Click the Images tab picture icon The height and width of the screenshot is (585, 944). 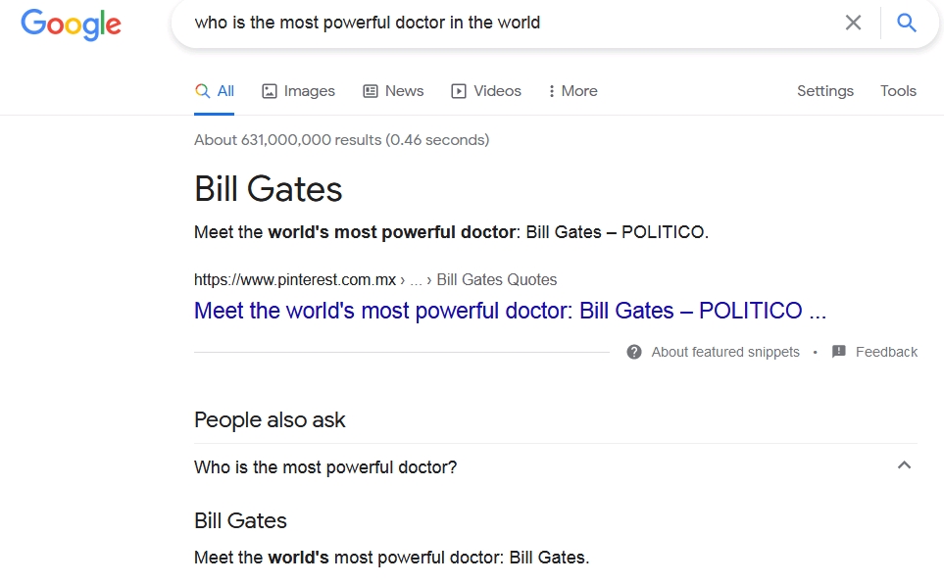pos(270,91)
